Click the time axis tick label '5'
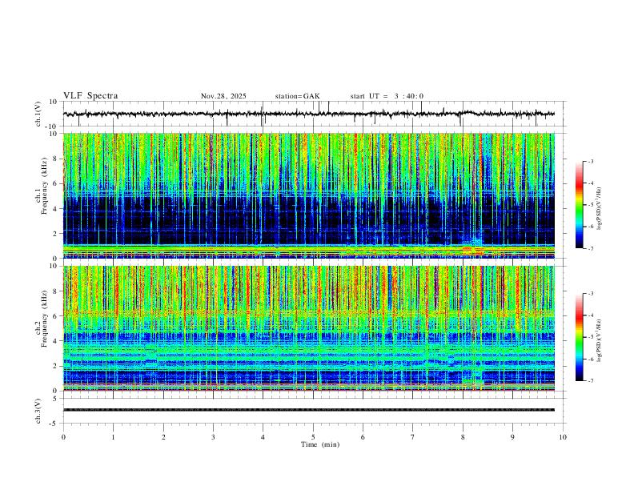Viewport: 634px width, 490px height. [313, 437]
